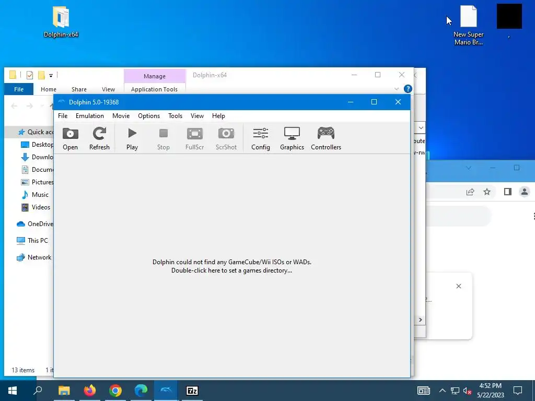Image resolution: width=535 pixels, height=401 pixels.
Task: Open the Emulation menu
Action: [x=90, y=116]
